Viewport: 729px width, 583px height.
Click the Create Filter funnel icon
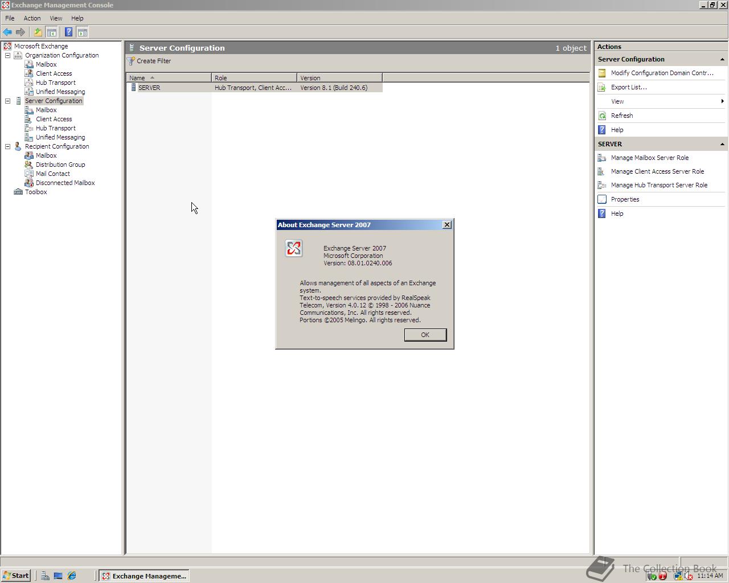tap(131, 61)
